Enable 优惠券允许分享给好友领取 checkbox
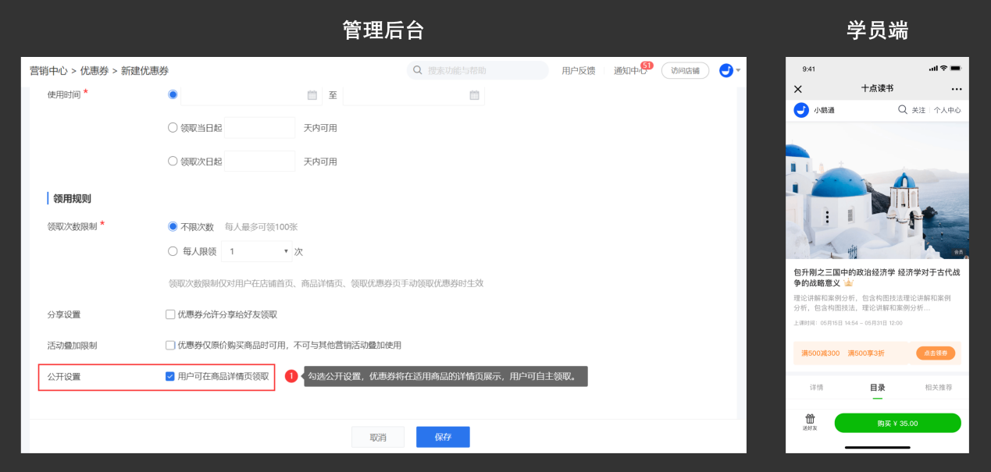The height and width of the screenshot is (472, 991). [x=170, y=314]
